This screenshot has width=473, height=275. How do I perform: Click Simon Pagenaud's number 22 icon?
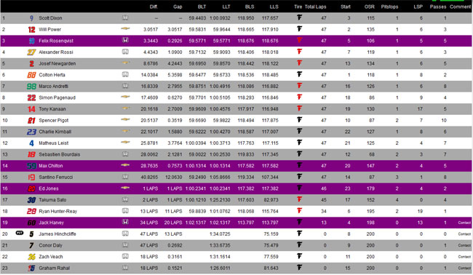[x=31, y=97]
